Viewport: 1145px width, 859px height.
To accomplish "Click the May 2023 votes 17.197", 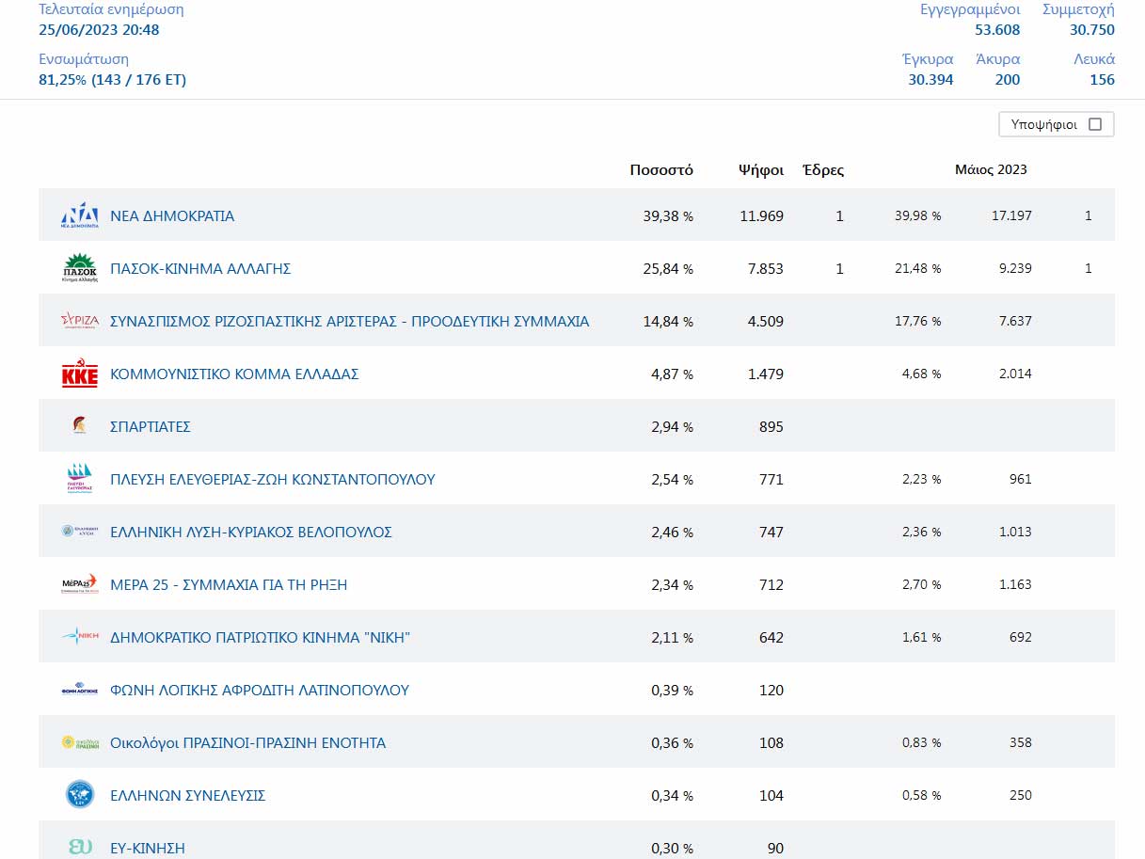I will click(1011, 215).
